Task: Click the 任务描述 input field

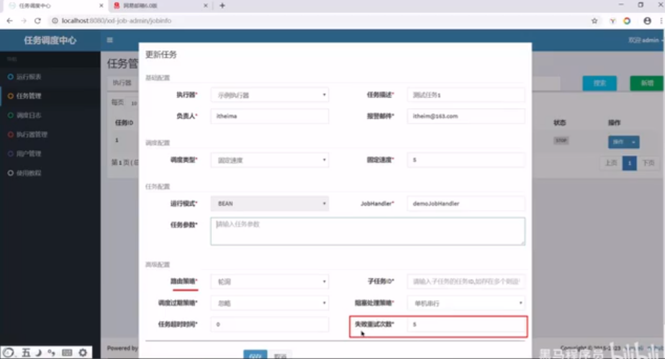Action: 466,95
